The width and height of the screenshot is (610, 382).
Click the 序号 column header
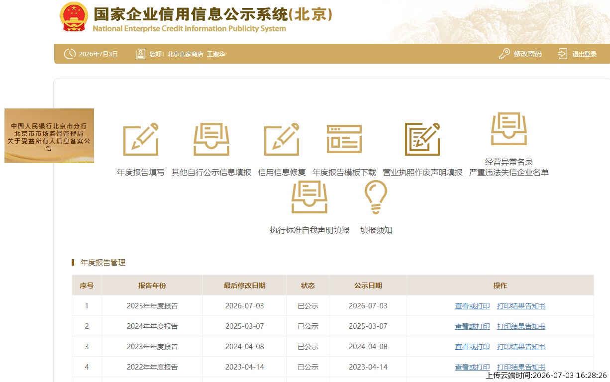[87, 286]
